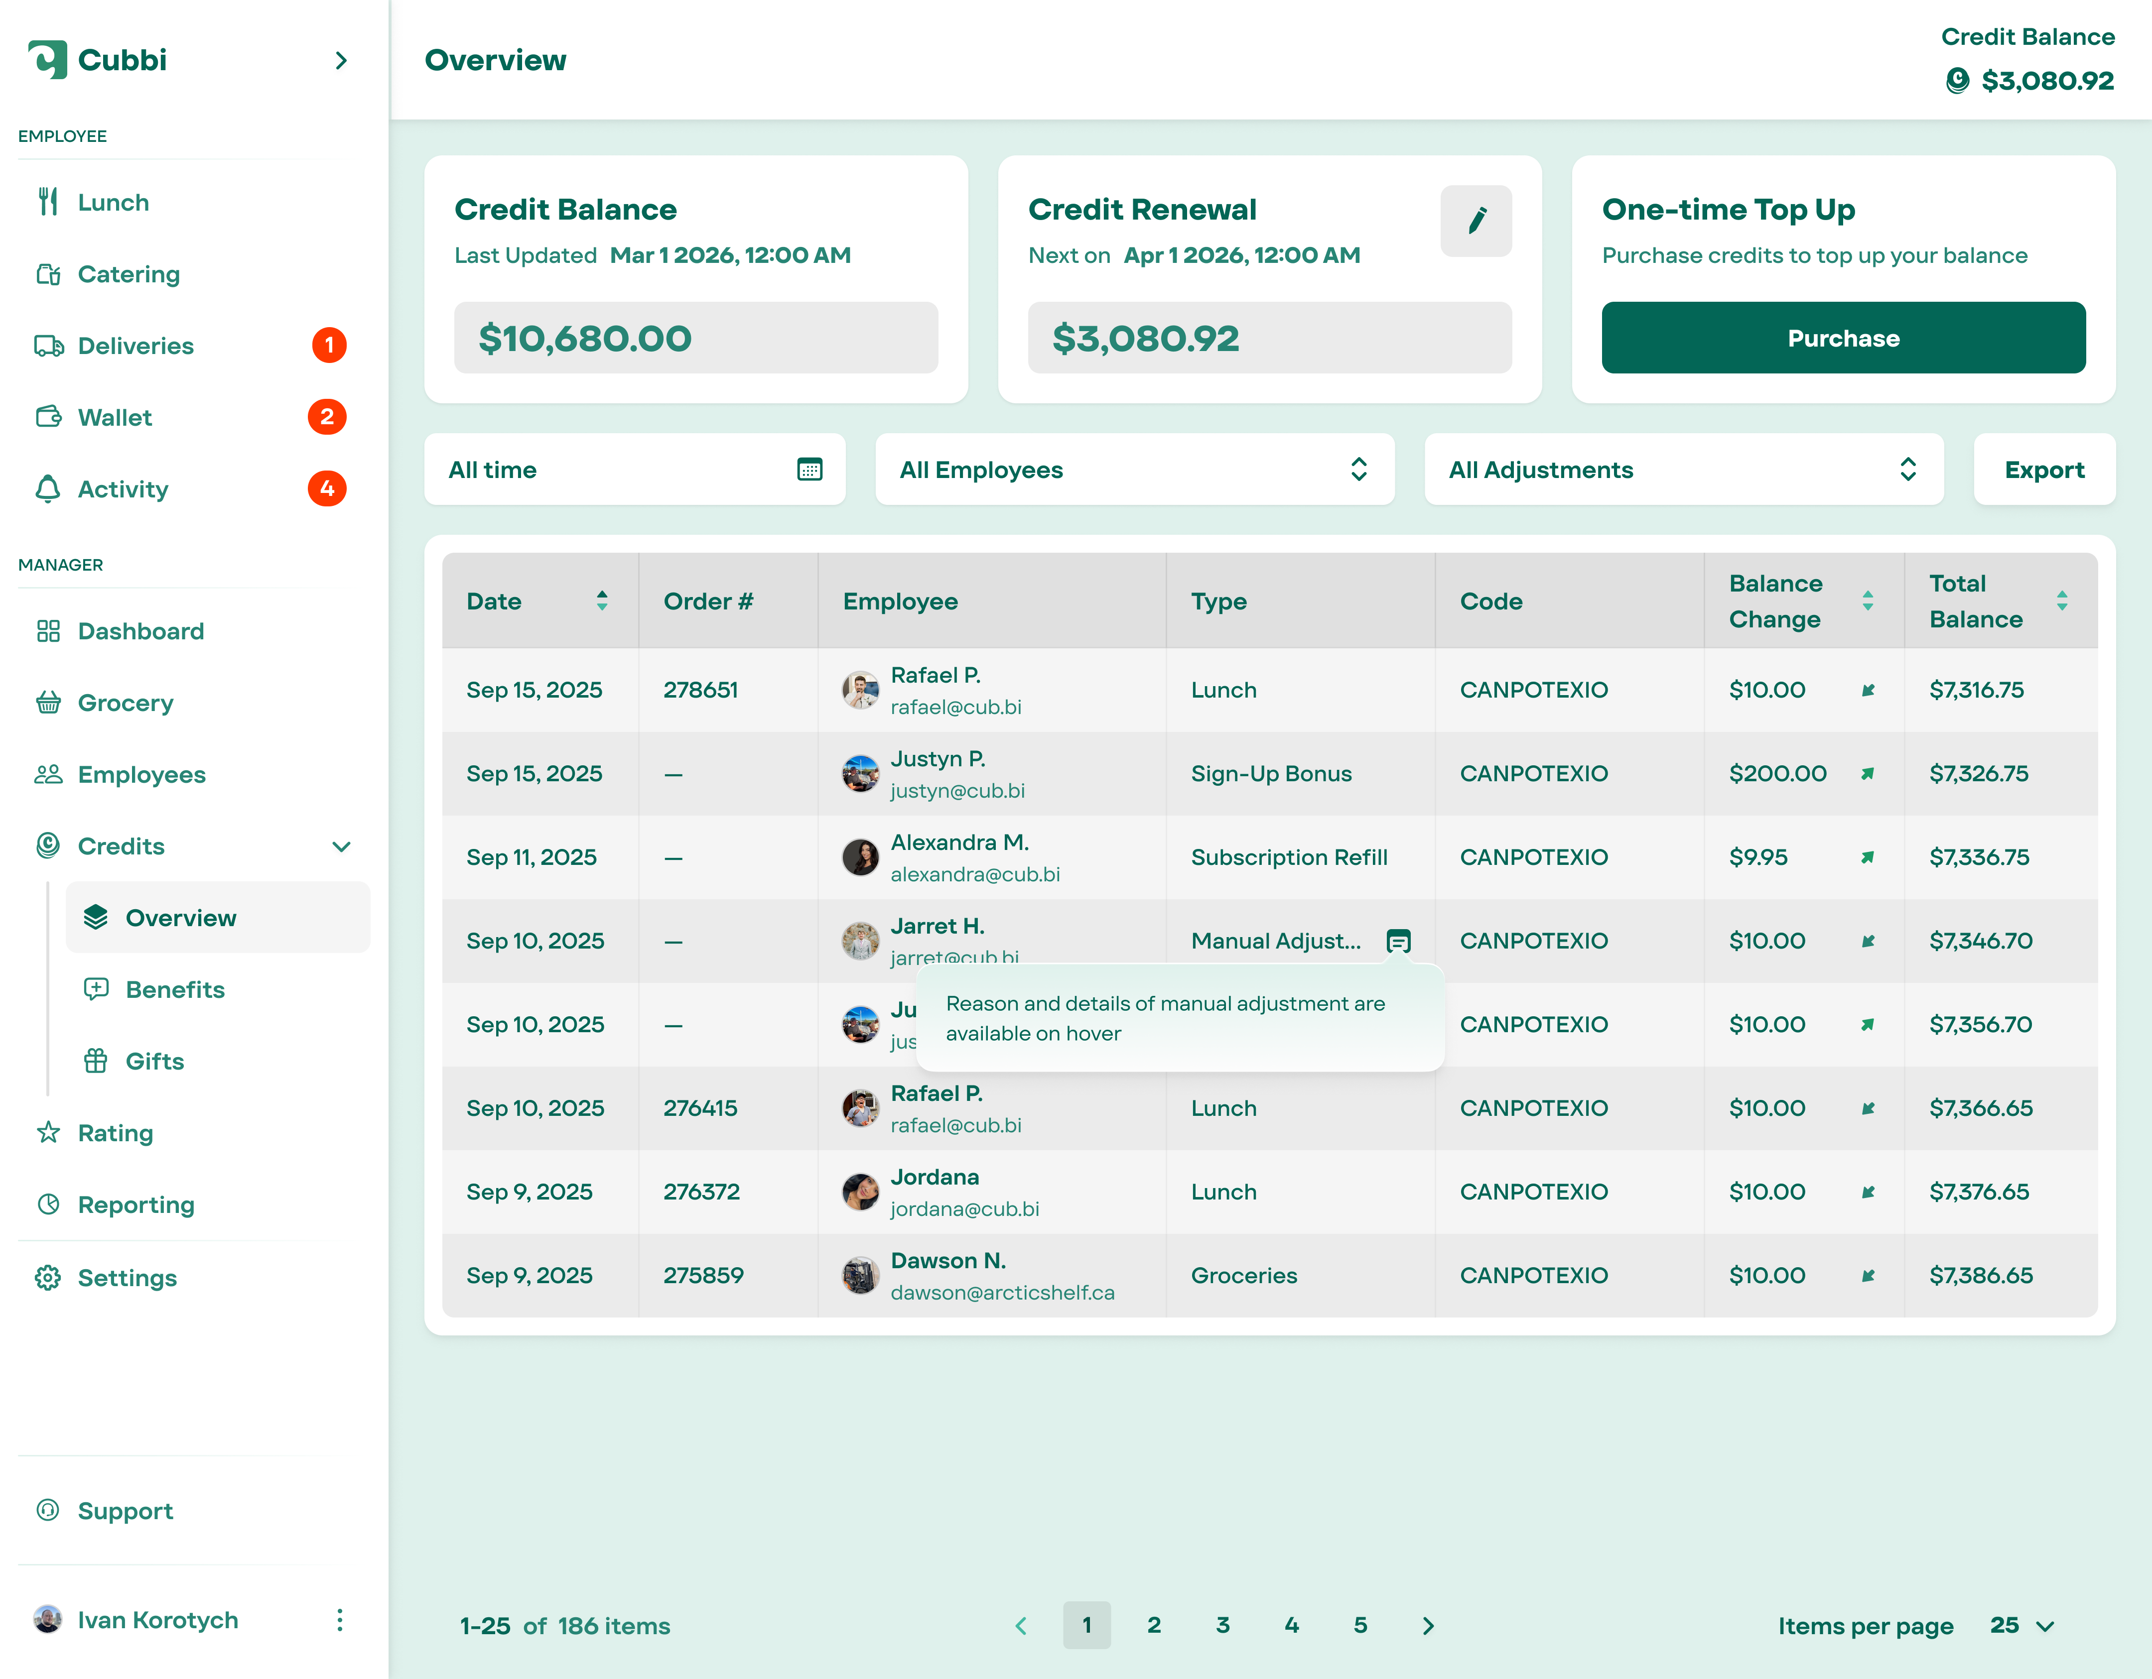2152x1679 pixels.
Task: Click the Support headset icon
Action: point(48,1510)
